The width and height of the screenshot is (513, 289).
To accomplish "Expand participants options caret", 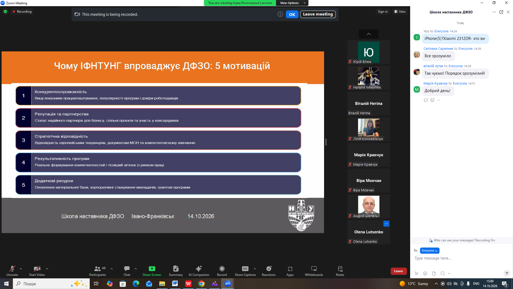I will click(112, 269).
